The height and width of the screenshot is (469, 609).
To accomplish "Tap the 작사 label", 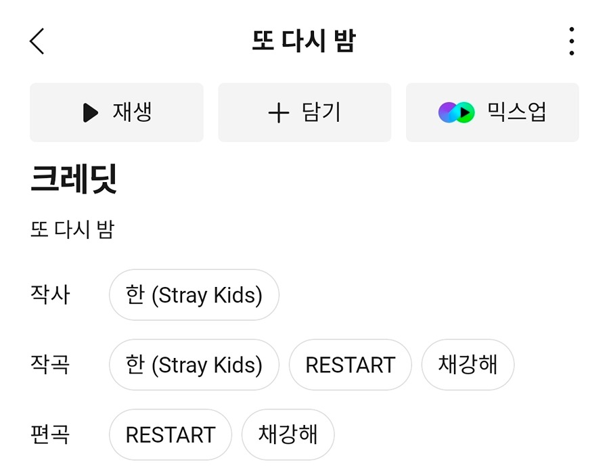I will [x=50, y=294].
